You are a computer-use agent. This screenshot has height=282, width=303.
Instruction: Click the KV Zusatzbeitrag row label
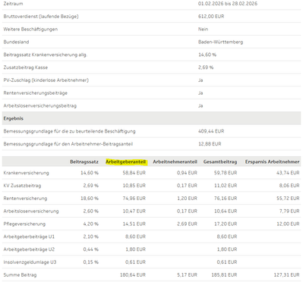(22, 186)
